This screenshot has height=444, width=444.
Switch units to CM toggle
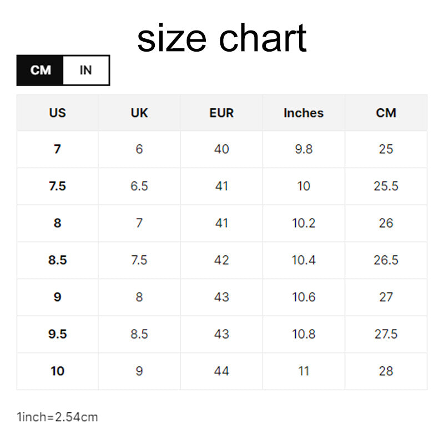(x=40, y=70)
